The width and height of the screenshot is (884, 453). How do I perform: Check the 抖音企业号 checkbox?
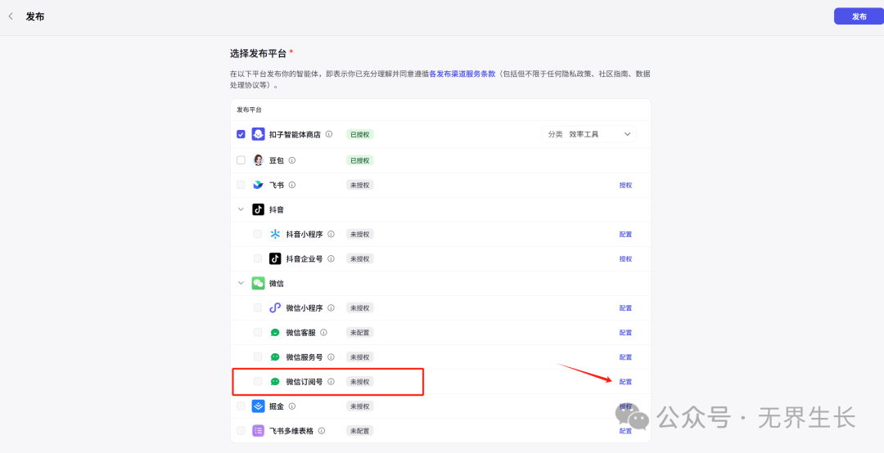(x=258, y=258)
